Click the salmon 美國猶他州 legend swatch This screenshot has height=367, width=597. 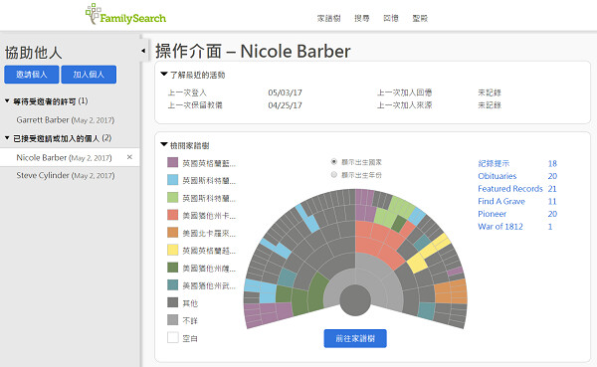pyautogui.click(x=173, y=215)
